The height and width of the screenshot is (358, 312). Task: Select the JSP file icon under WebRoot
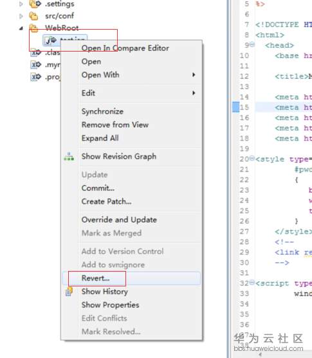(51, 41)
